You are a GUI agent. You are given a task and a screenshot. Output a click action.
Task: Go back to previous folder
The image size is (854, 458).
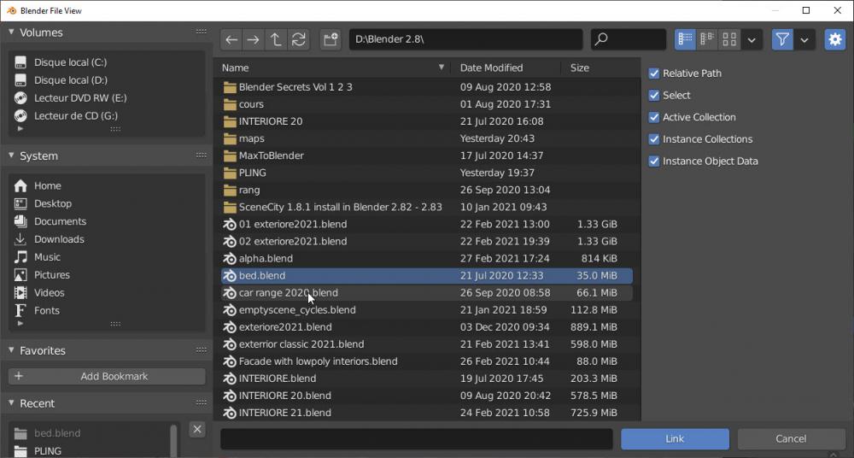coord(231,40)
